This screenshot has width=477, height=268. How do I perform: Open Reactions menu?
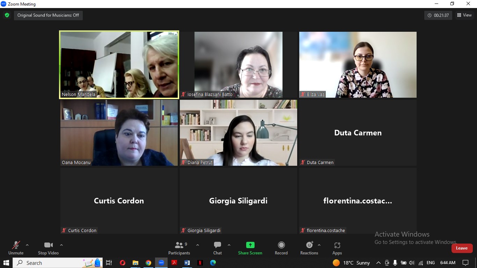[x=309, y=248]
